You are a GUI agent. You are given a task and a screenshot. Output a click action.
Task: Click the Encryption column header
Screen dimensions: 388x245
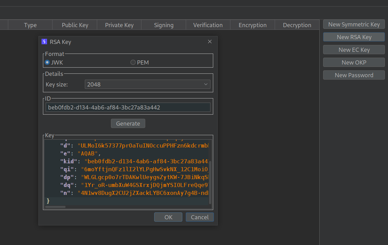252,25
